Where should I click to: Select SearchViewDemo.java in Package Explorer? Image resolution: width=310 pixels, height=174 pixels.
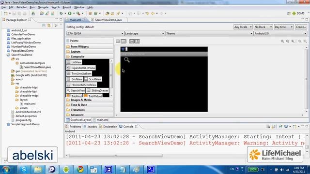[35, 67]
